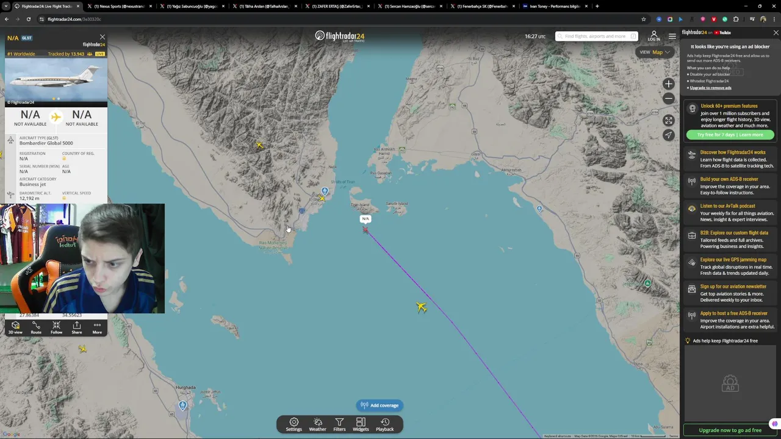
Task: Click the Add coverage button
Action: pos(380,405)
